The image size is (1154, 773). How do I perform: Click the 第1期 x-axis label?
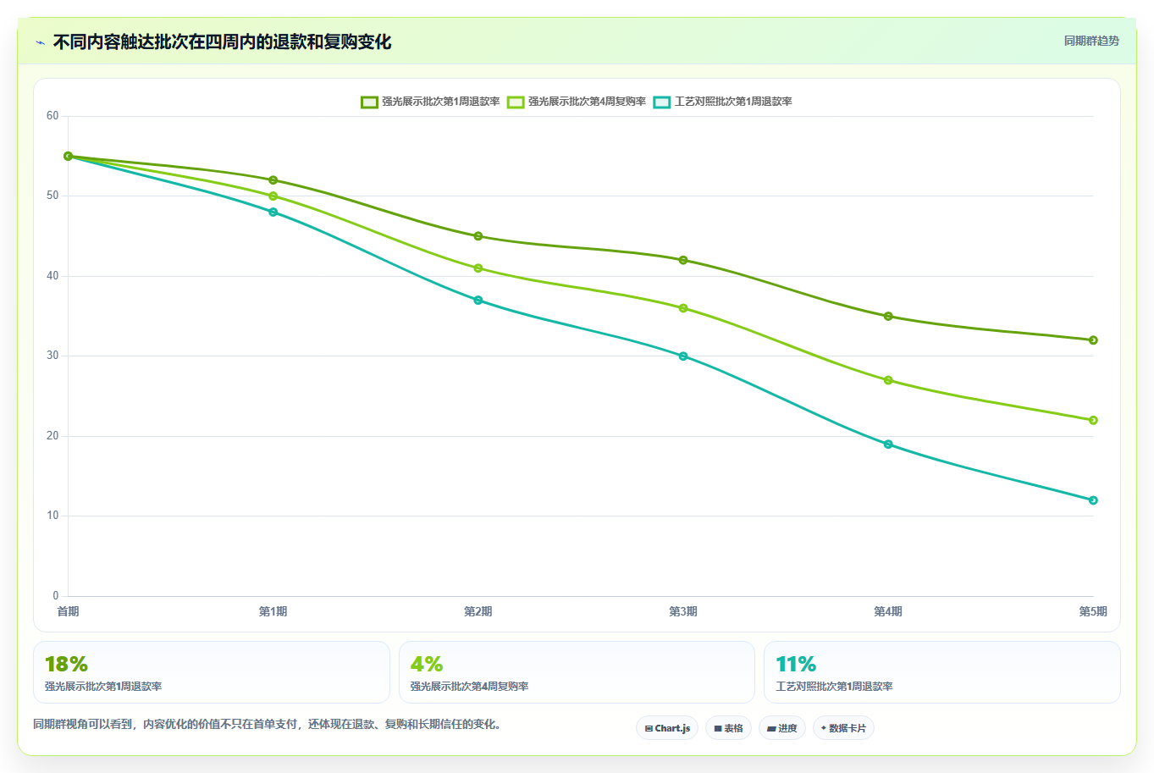pyautogui.click(x=273, y=611)
